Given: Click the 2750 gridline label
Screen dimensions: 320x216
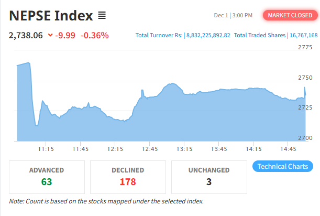Looking at the screenshot, I should [305, 78].
